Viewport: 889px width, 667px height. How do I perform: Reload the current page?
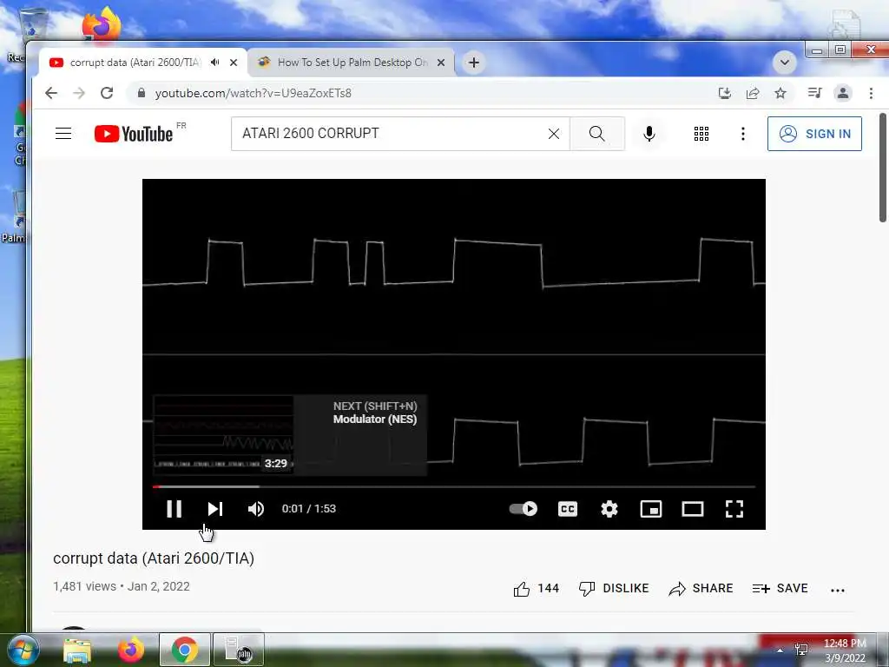click(107, 93)
